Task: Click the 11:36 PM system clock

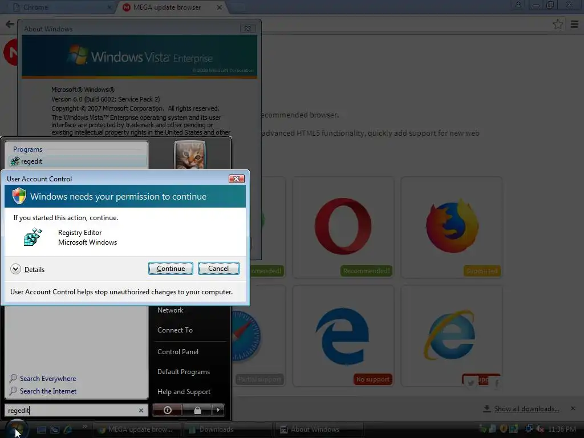Action: click(562, 429)
